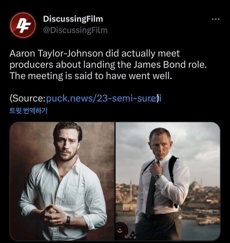Viewport: 230px width, 243px height.
Task: Click the tweet line mentioning James Bond role
Action: point(108,65)
